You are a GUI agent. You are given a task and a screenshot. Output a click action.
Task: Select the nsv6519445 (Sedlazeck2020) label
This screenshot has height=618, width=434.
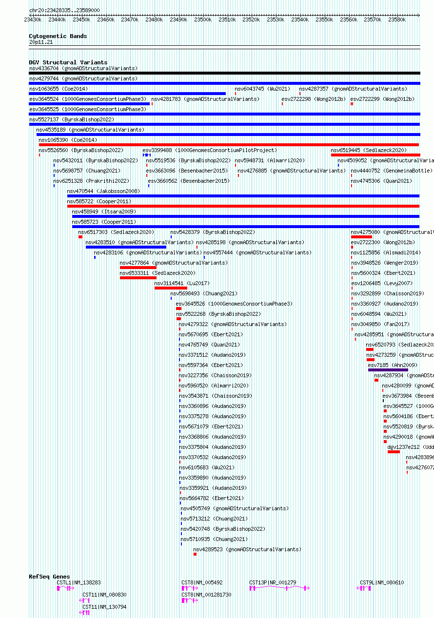tap(369, 150)
